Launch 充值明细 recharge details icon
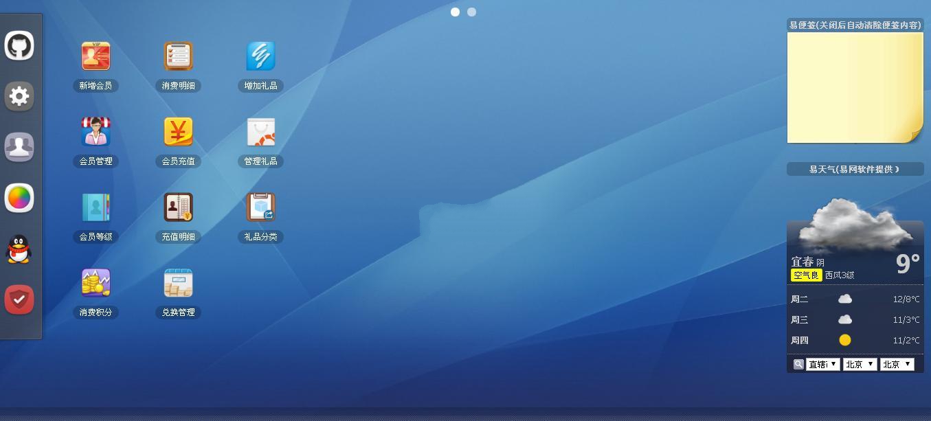The image size is (931, 421). pos(178,207)
